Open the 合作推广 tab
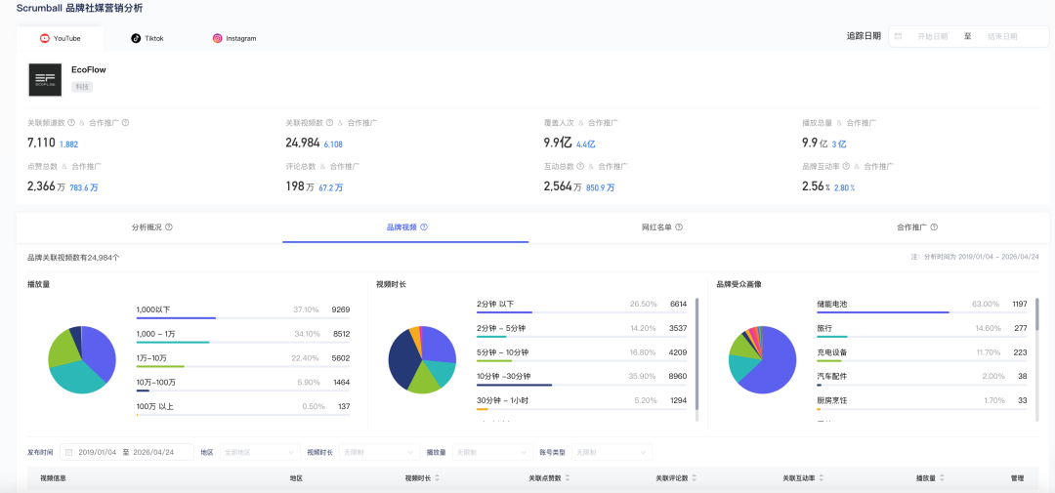 point(915,227)
